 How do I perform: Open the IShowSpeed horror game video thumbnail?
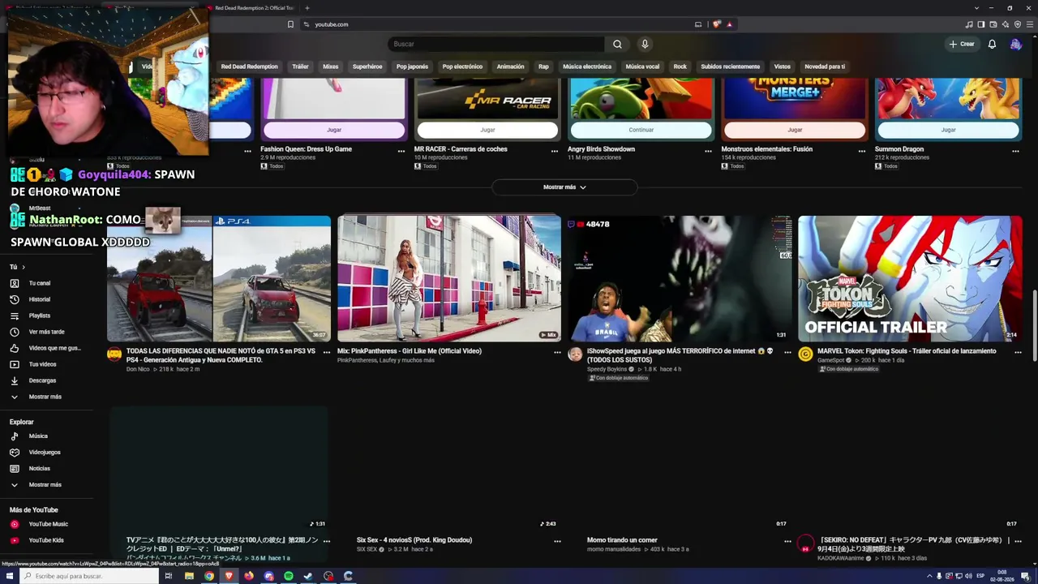click(x=680, y=278)
